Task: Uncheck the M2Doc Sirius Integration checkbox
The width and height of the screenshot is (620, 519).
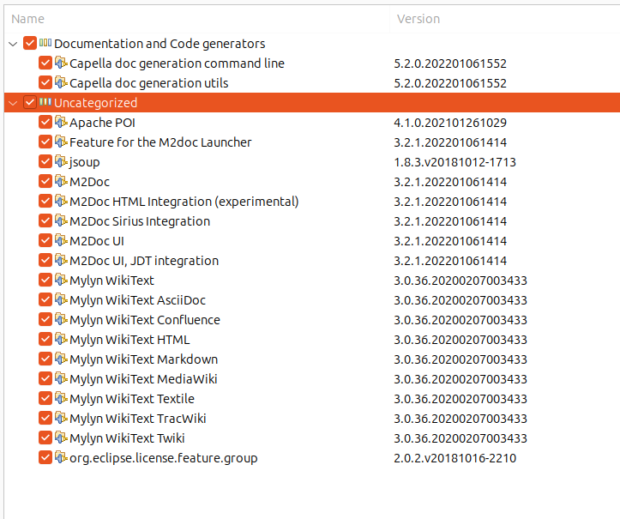Action: (x=45, y=220)
